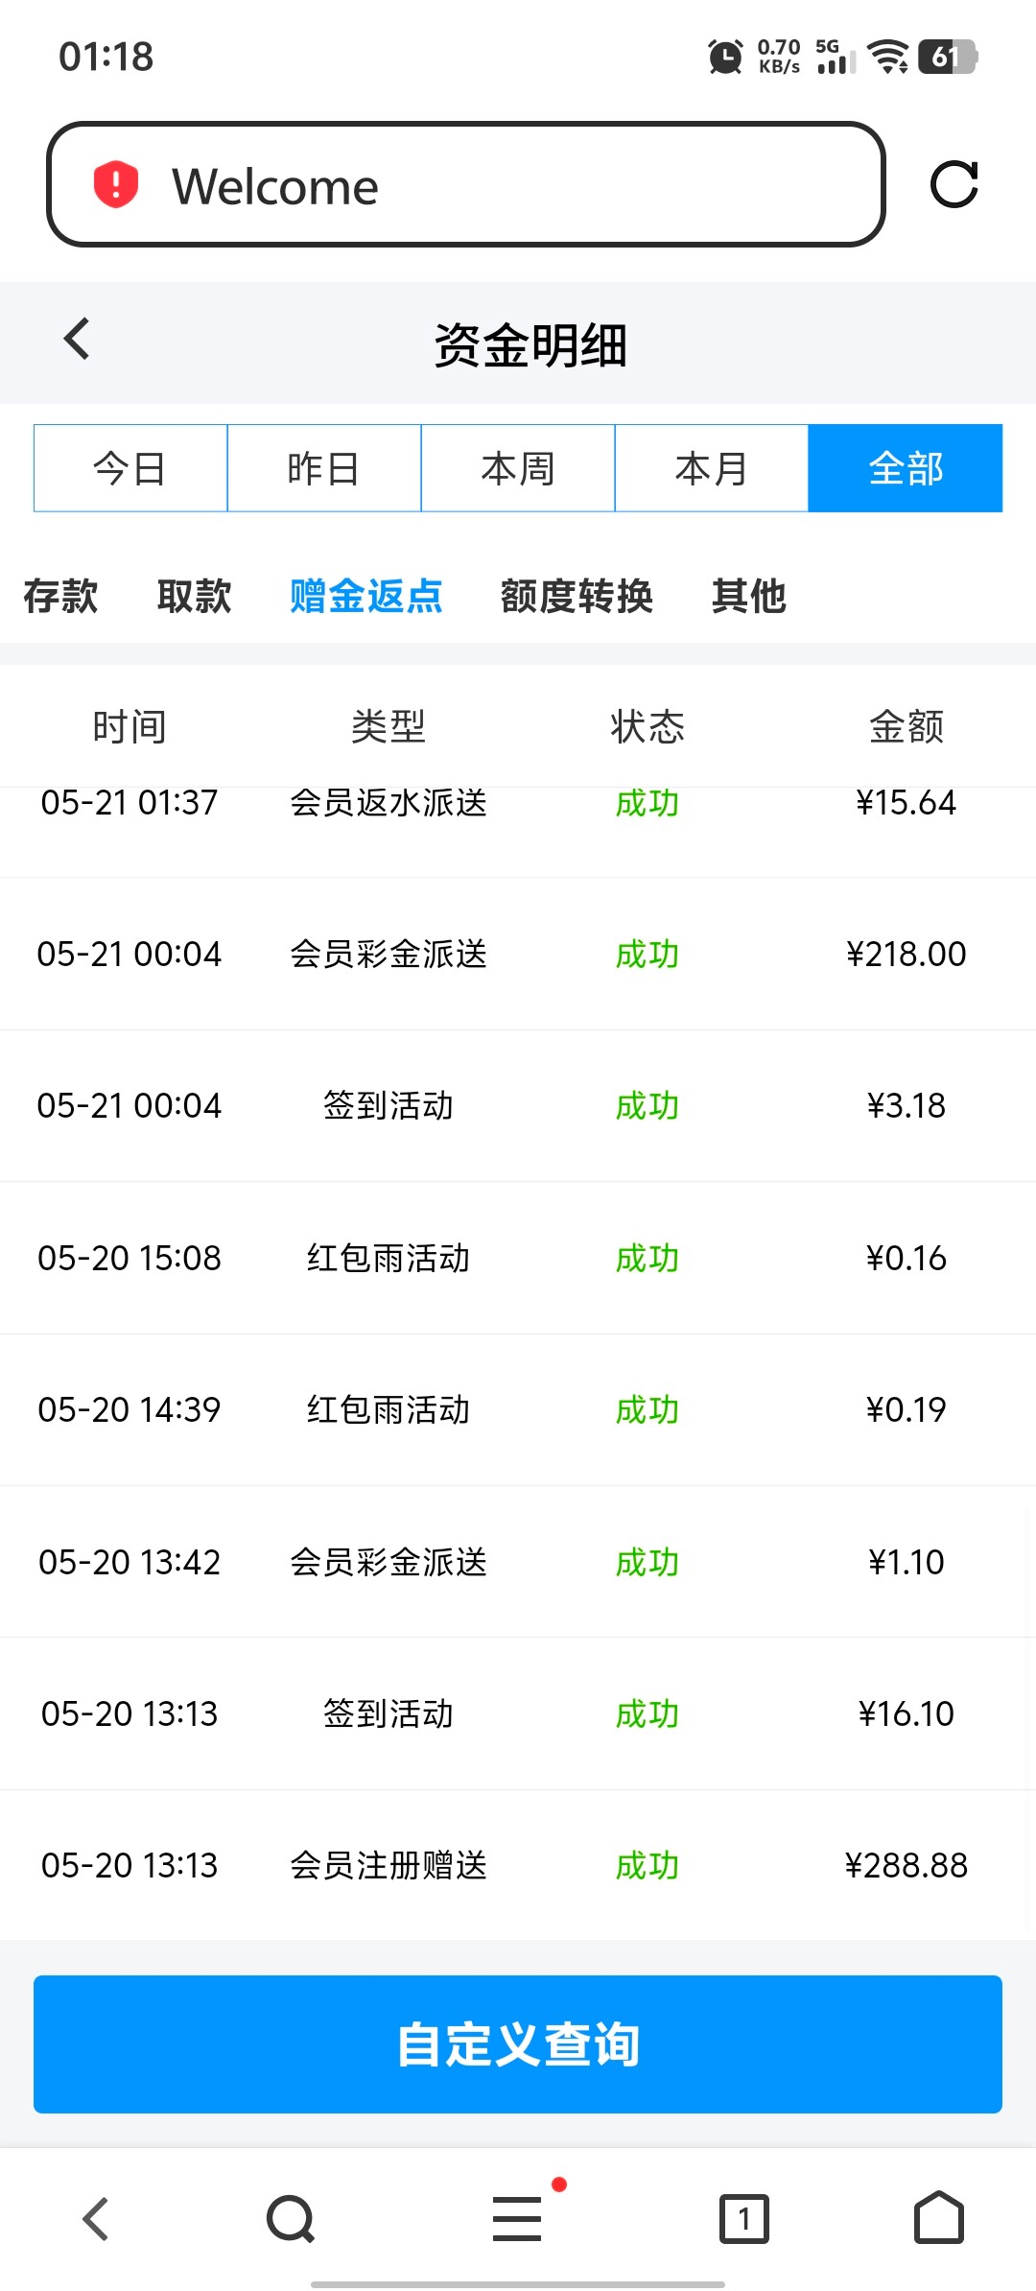Show 其他 transaction records

[x=749, y=596]
